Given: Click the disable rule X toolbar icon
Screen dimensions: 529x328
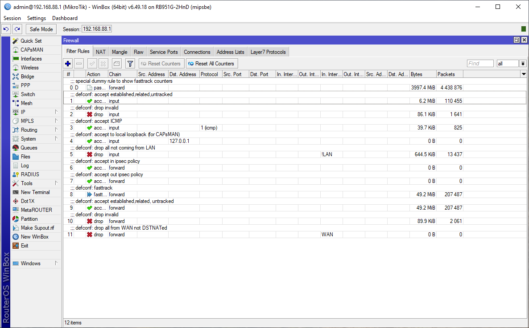Looking at the screenshot, I should coord(103,64).
